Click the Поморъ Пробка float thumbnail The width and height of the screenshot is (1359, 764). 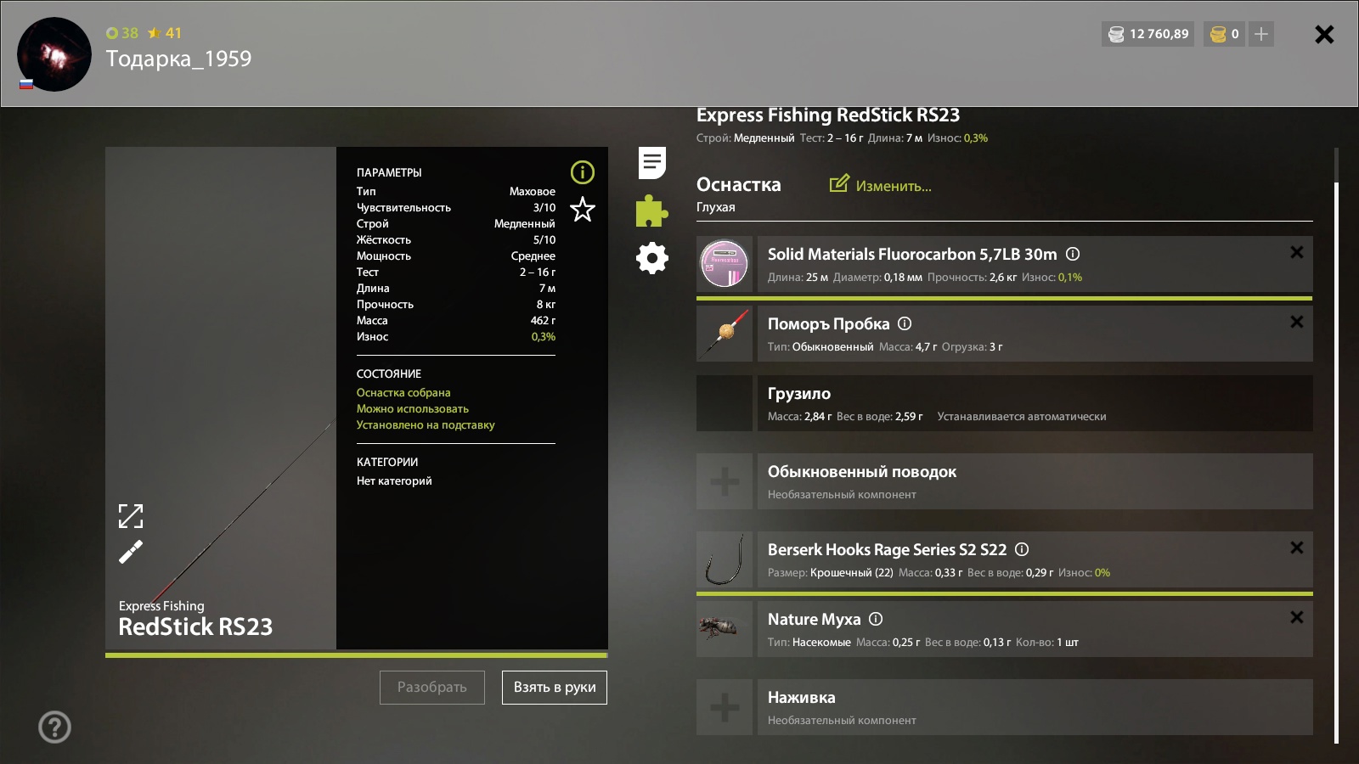coord(725,334)
